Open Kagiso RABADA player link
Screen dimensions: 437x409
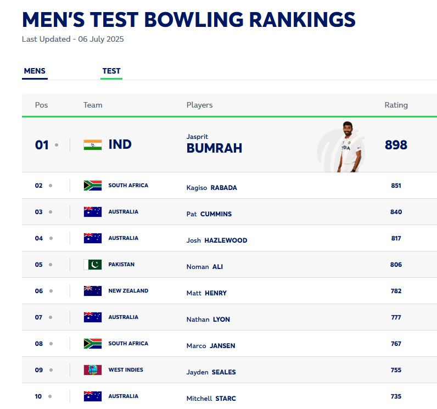coord(211,188)
